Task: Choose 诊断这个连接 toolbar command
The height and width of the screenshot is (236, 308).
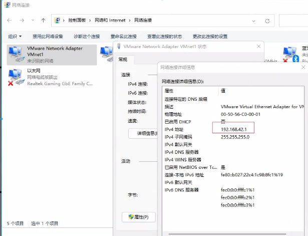Action: click(87, 37)
